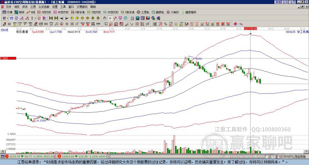Click the colorful flag icon

[x=45, y=18]
